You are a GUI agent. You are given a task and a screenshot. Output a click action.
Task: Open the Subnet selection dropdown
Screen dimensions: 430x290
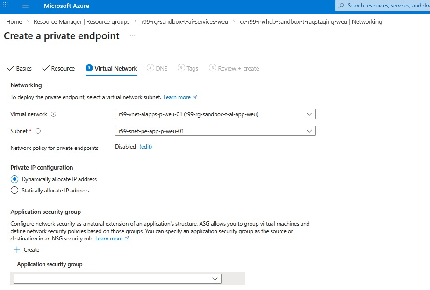click(x=309, y=131)
